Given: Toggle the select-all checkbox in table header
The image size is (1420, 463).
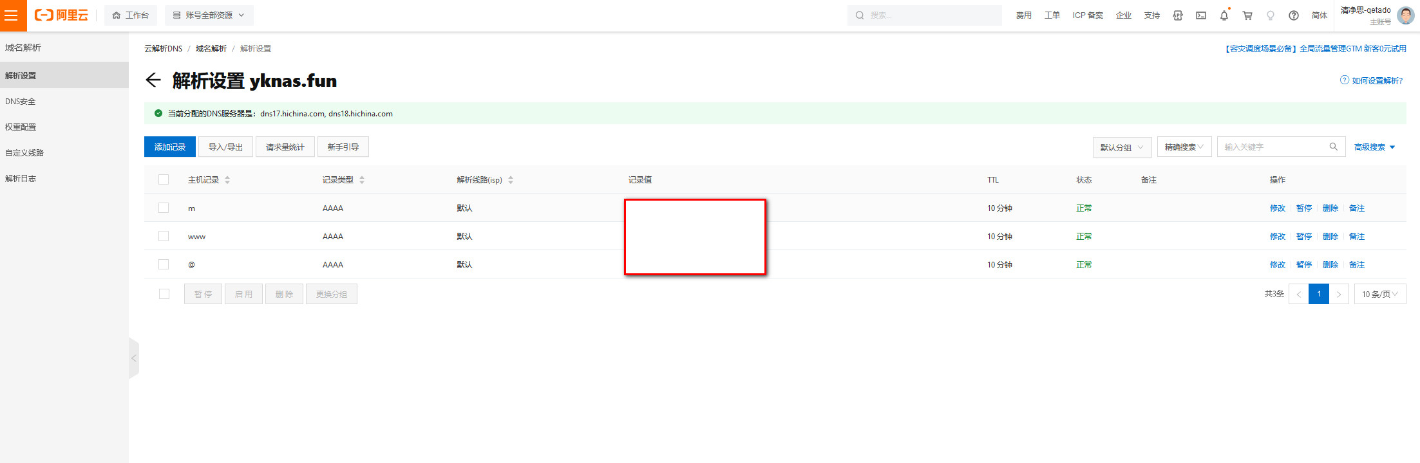Looking at the screenshot, I should pyautogui.click(x=164, y=179).
